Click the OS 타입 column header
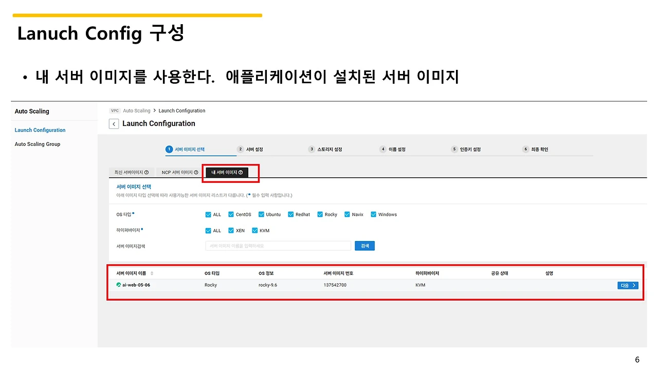Viewport: 658px width, 370px height. tap(212, 273)
